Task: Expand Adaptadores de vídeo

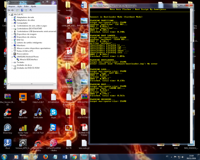Action: (12, 20)
